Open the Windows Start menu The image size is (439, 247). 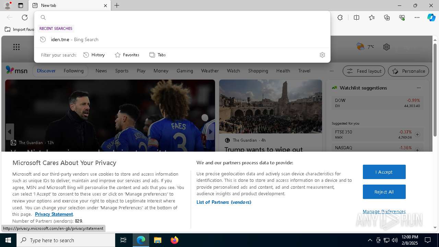point(8,240)
